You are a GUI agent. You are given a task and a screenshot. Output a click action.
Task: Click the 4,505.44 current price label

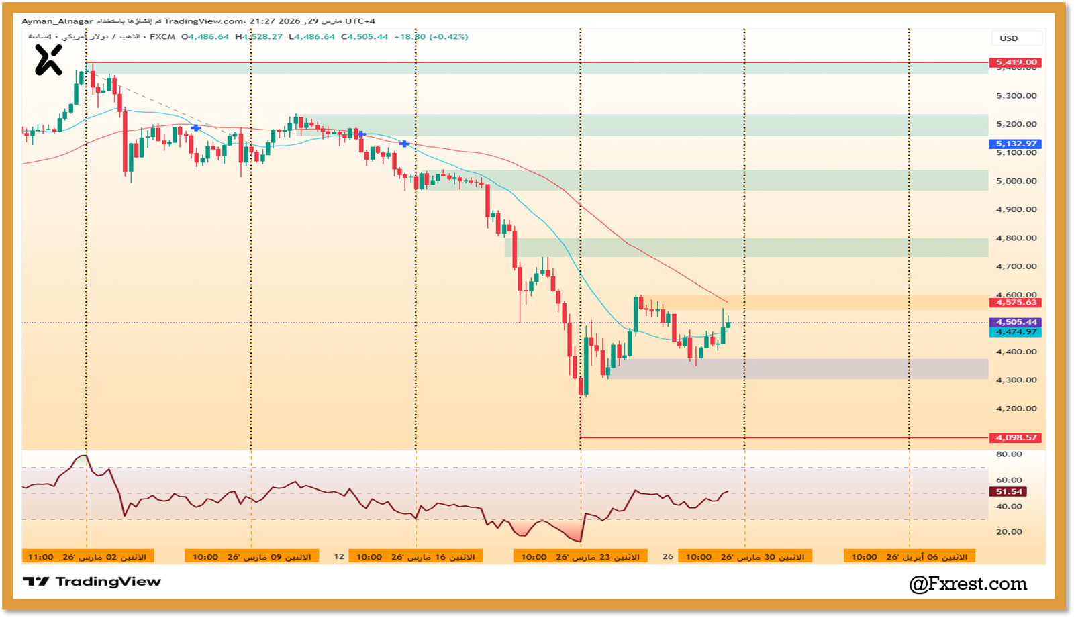pos(1016,323)
